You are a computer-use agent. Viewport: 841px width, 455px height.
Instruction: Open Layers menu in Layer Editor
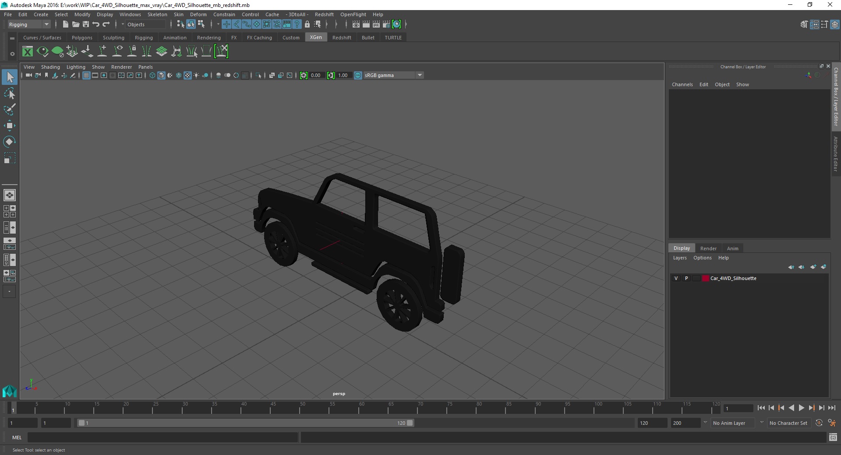[680, 258]
